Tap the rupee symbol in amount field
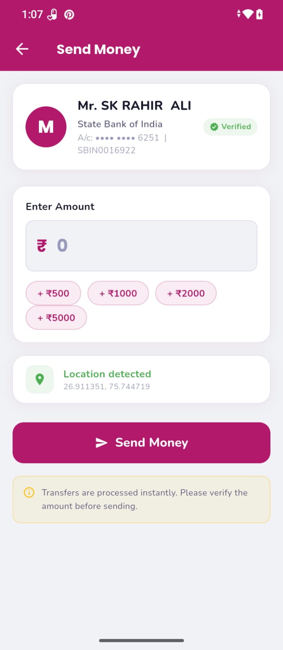Viewport: 283px width, 650px height. pyautogui.click(x=42, y=246)
